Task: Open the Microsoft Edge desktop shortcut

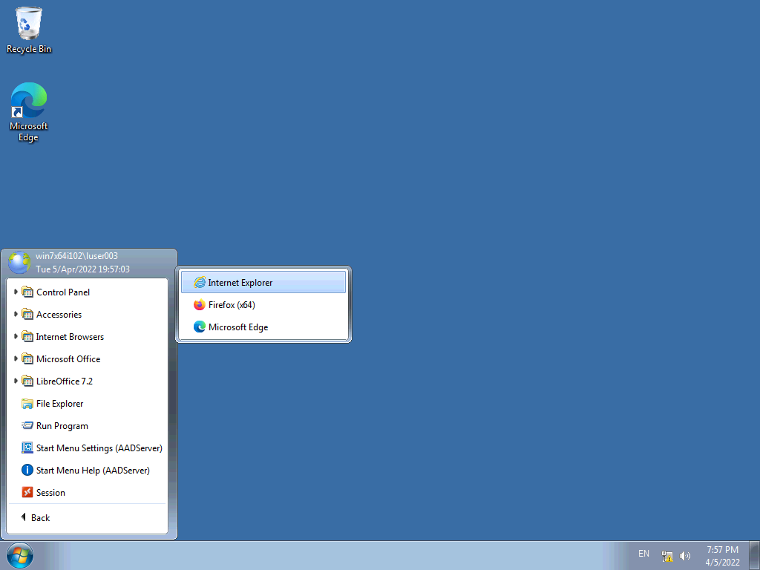Action: 29,111
